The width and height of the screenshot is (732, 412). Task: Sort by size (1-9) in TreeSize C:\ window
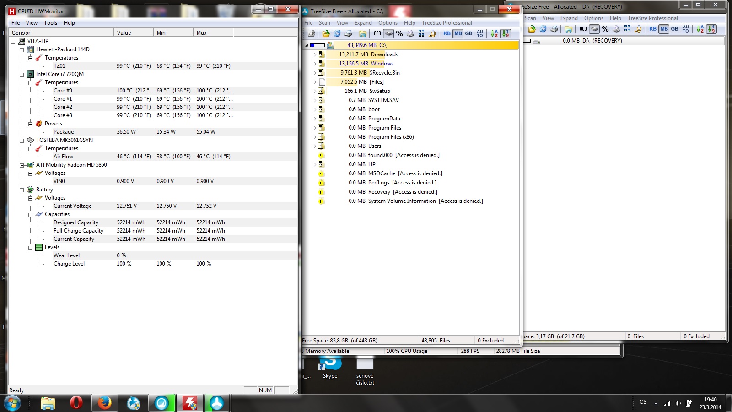click(x=506, y=33)
